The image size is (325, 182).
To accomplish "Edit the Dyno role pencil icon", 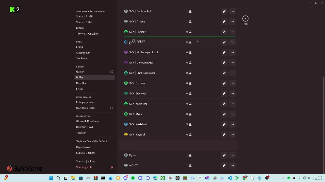I will [x=224, y=155].
